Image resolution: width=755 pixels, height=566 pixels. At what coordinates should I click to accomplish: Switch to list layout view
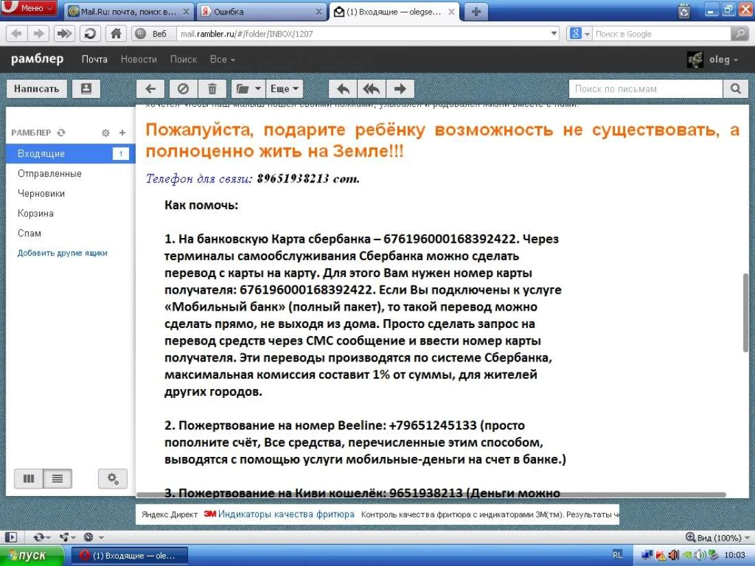(57, 478)
